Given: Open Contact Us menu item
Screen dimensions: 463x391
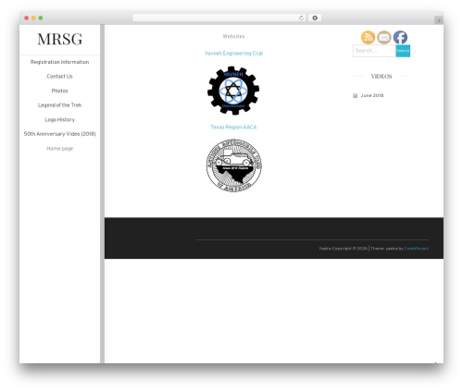Looking at the screenshot, I should click(59, 76).
